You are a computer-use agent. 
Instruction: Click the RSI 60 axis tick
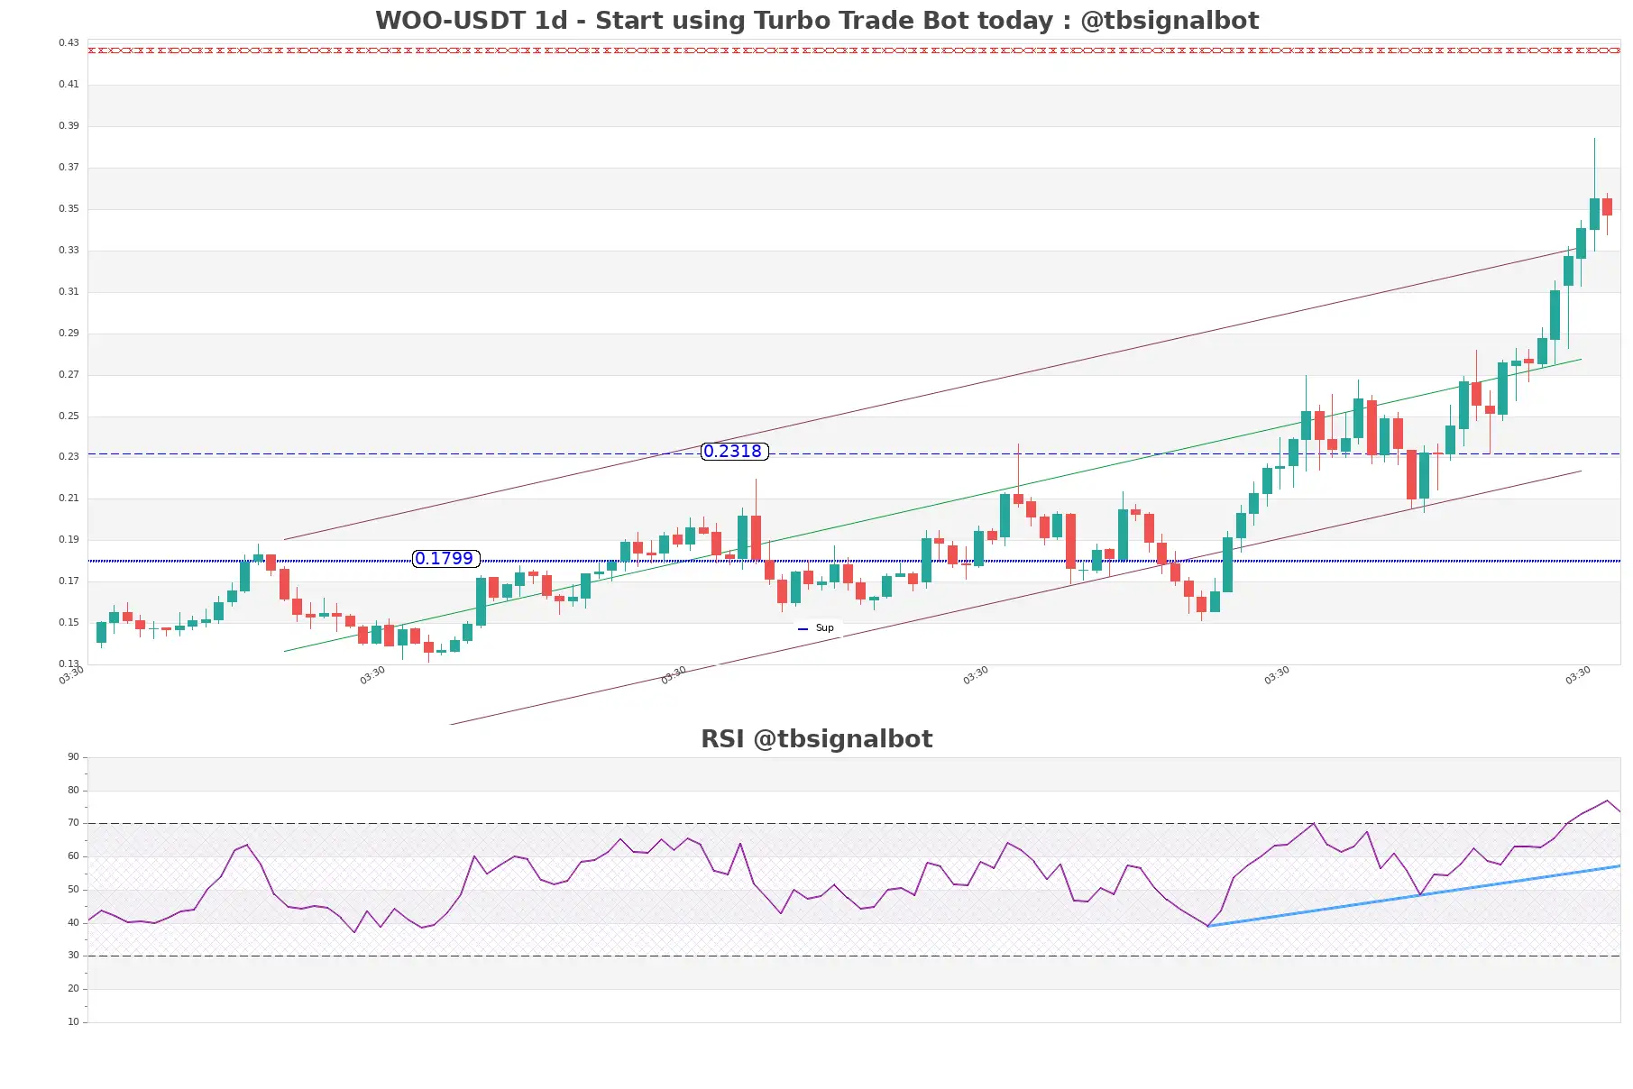tap(73, 856)
